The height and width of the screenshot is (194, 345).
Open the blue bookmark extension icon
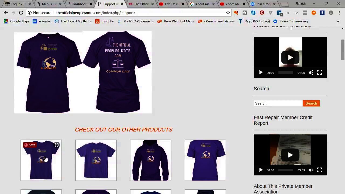322,13
